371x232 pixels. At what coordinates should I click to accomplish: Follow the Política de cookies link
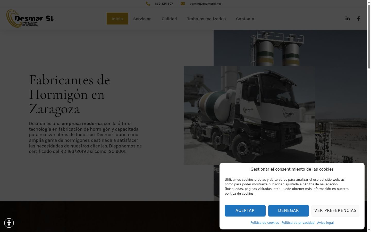pyautogui.click(x=265, y=223)
